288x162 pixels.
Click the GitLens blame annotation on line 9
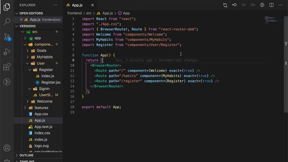(x=157, y=60)
